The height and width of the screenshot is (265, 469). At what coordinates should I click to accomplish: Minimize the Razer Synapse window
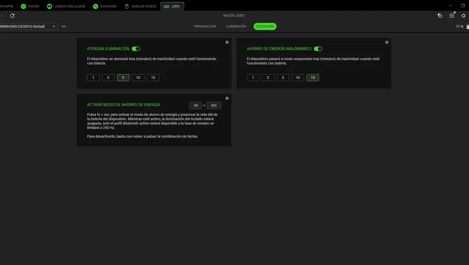click(450, 6)
